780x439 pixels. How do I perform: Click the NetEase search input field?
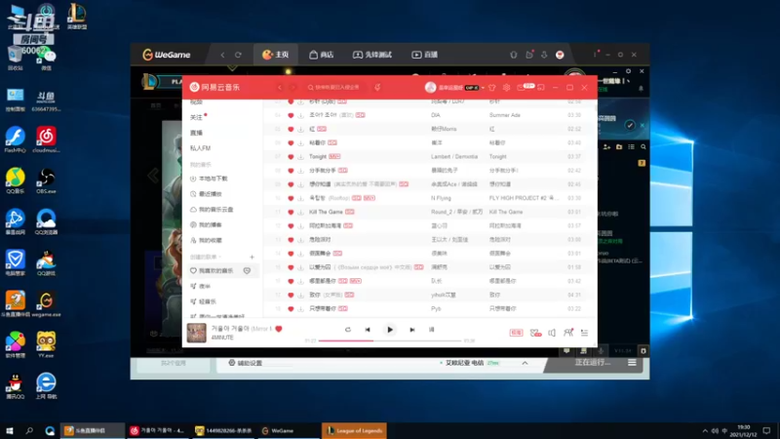(x=336, y=87)
